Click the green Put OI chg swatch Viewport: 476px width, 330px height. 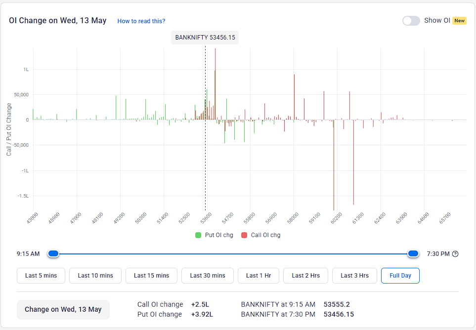coord(198,235)
